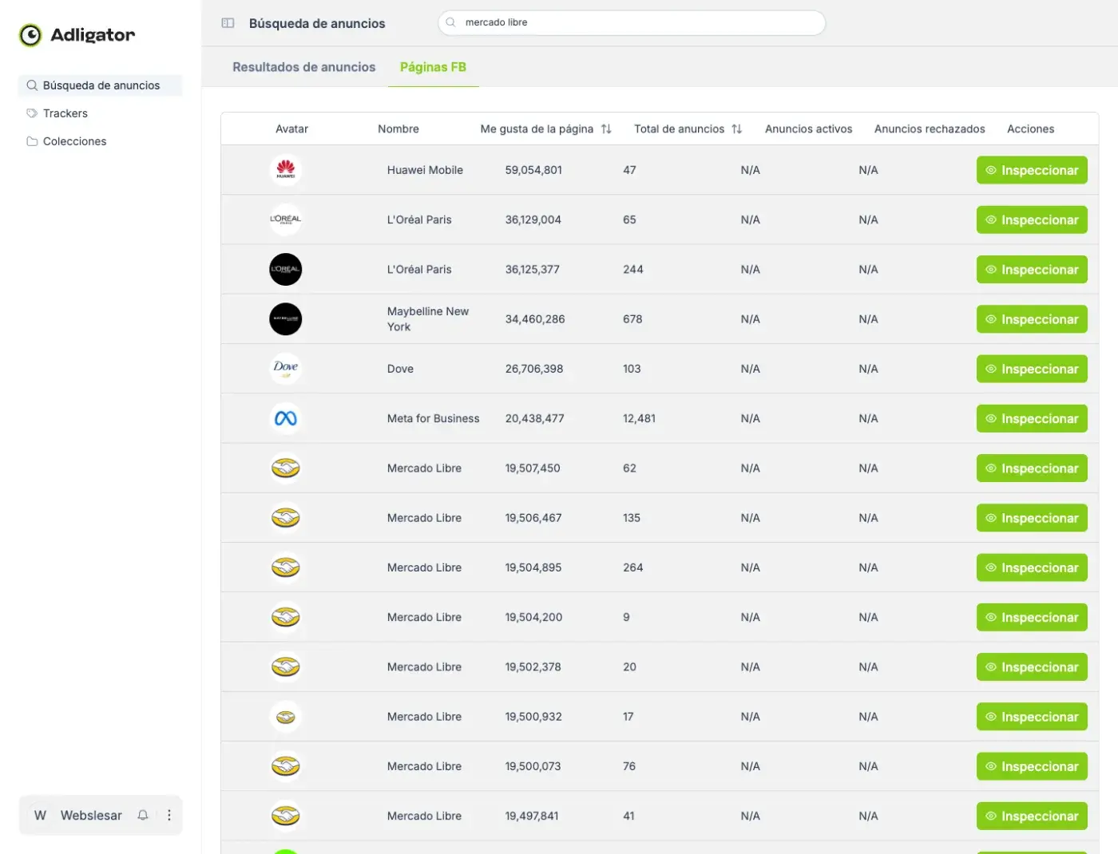Click the Avatar column header

(291, 128)
